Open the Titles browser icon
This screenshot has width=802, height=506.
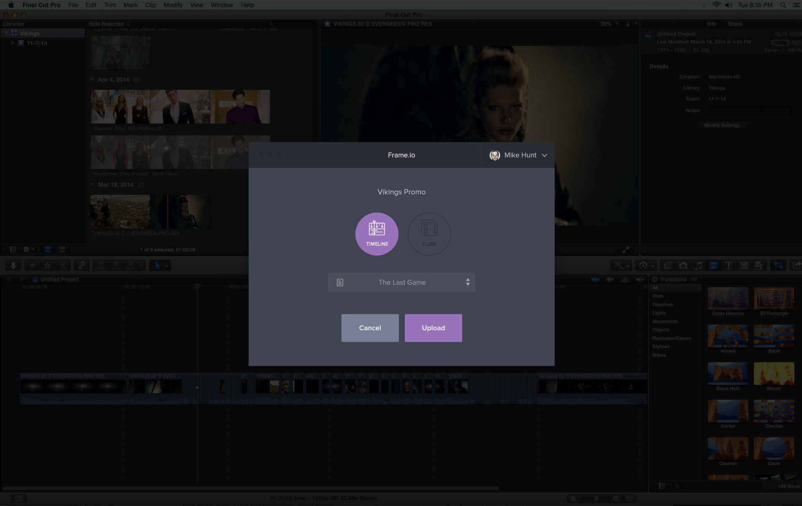click(x=729, y=266)
